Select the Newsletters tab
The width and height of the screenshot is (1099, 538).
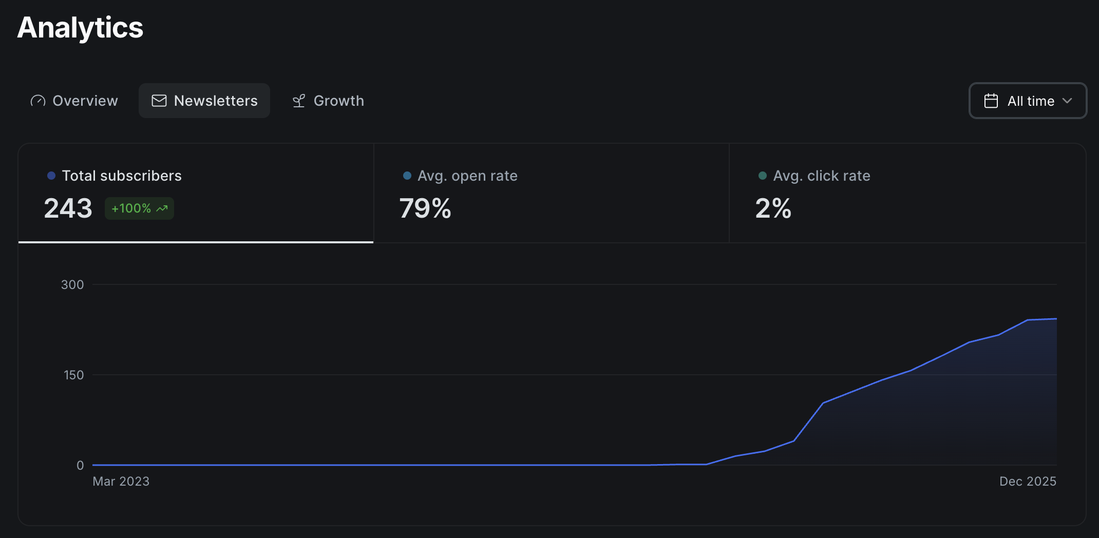[204, 101]
